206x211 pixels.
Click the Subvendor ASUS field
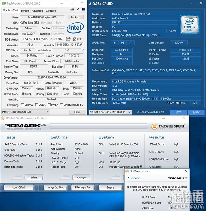pos(30,45)
